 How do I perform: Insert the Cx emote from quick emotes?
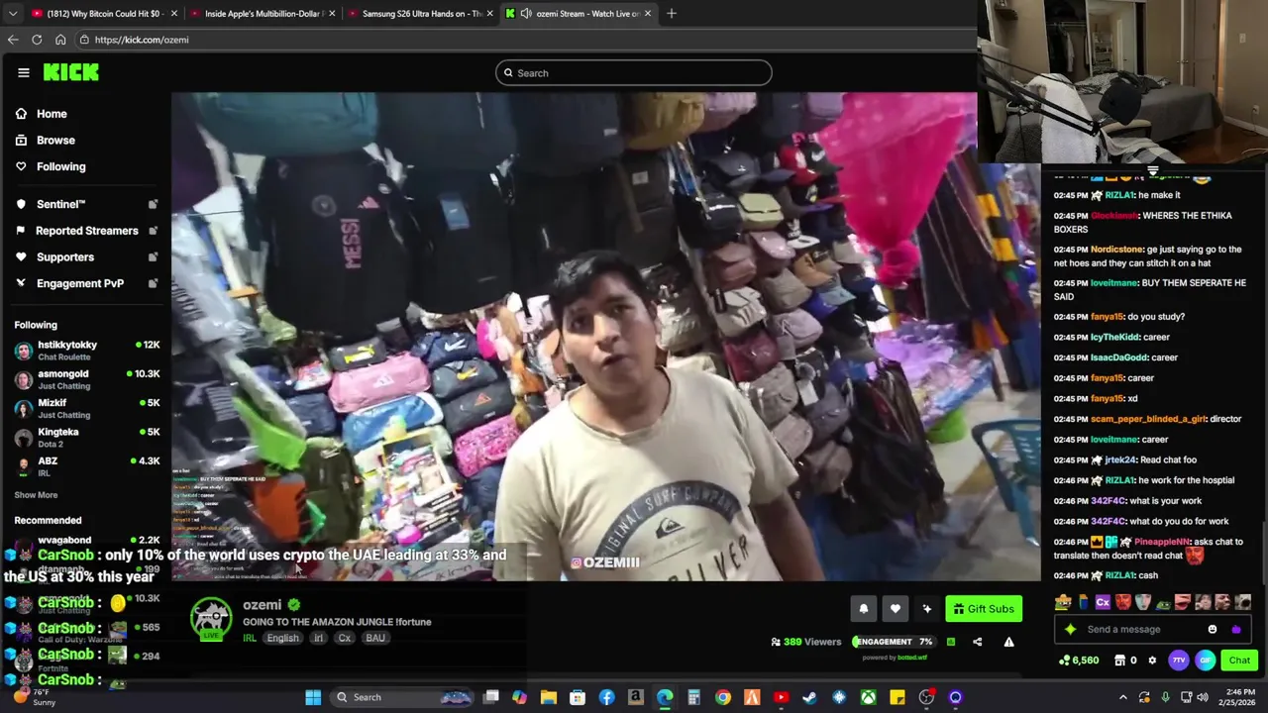pyautogui.click(x=1103, y=602)
